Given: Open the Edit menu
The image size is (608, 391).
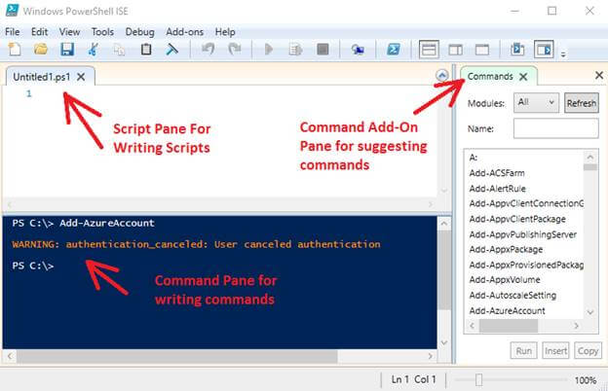Looking at the screenshot, I should coord(40,32).
